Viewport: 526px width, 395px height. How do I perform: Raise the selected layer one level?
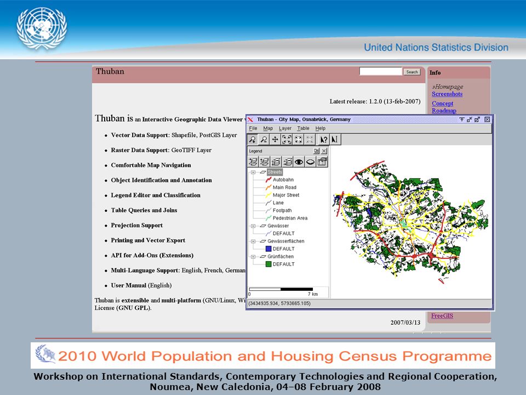pyautogui.click(x=264, y=162)
